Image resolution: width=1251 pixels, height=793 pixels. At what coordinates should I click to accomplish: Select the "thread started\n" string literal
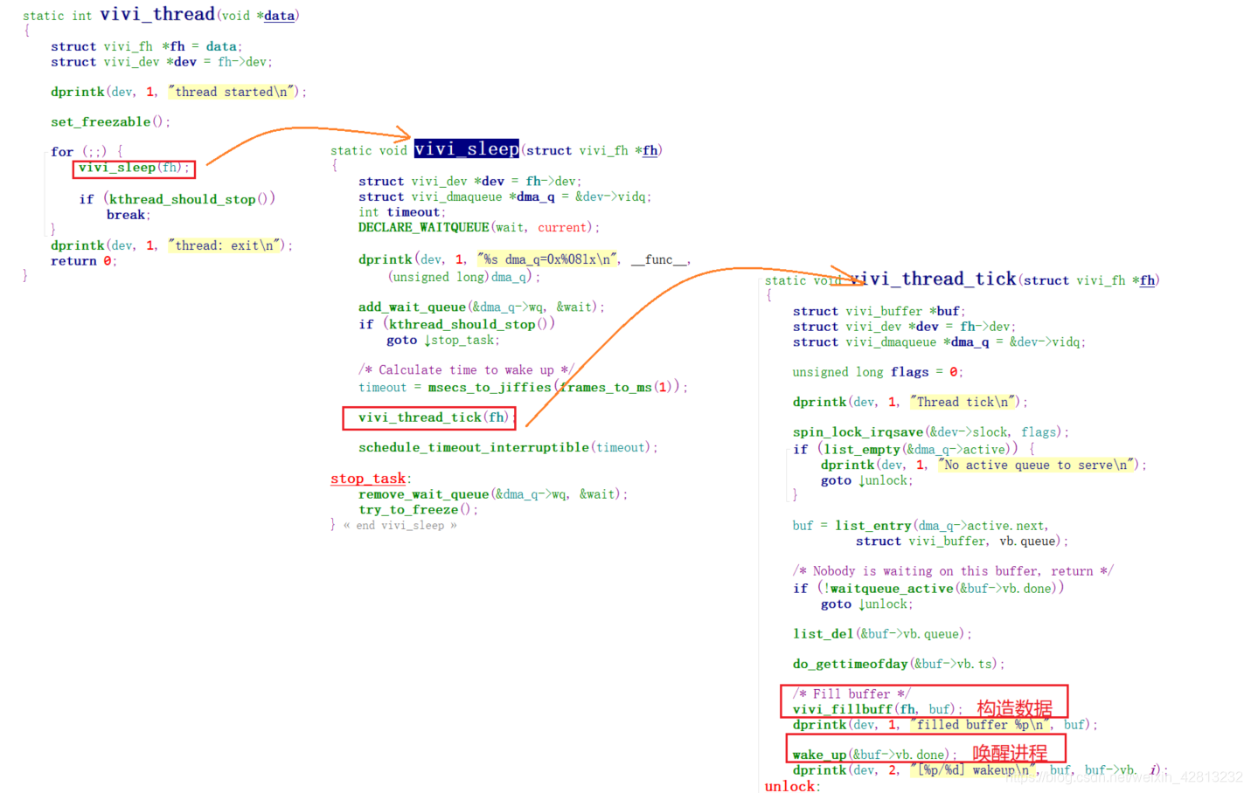(233, 92)
